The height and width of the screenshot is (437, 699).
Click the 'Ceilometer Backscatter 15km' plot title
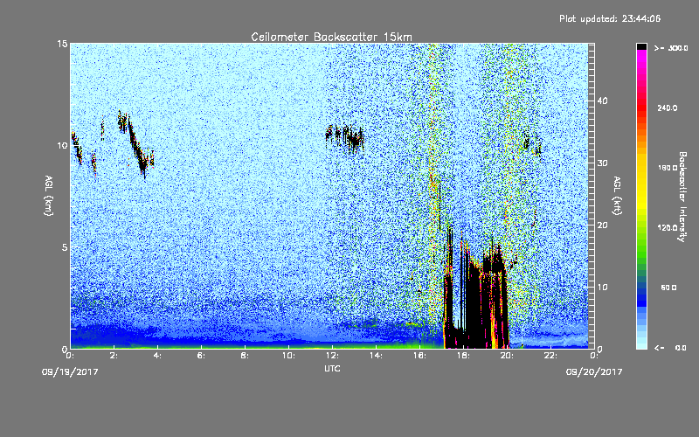pos(331,37)
